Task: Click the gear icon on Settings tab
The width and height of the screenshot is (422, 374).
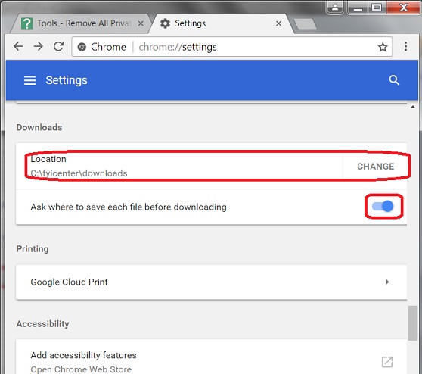Action: coord(165,23)
